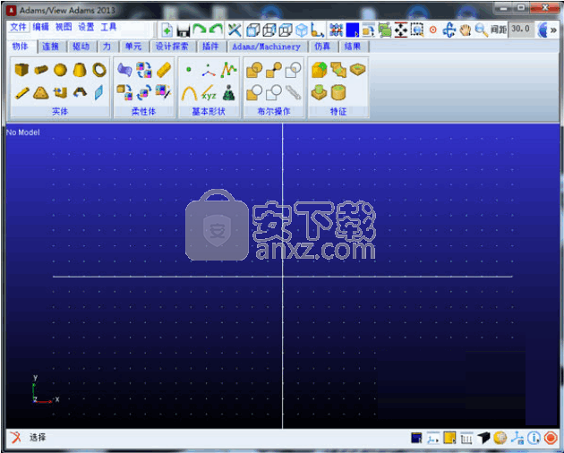
Task: Select the Boolean intersect tool
Action: (293, 70)
